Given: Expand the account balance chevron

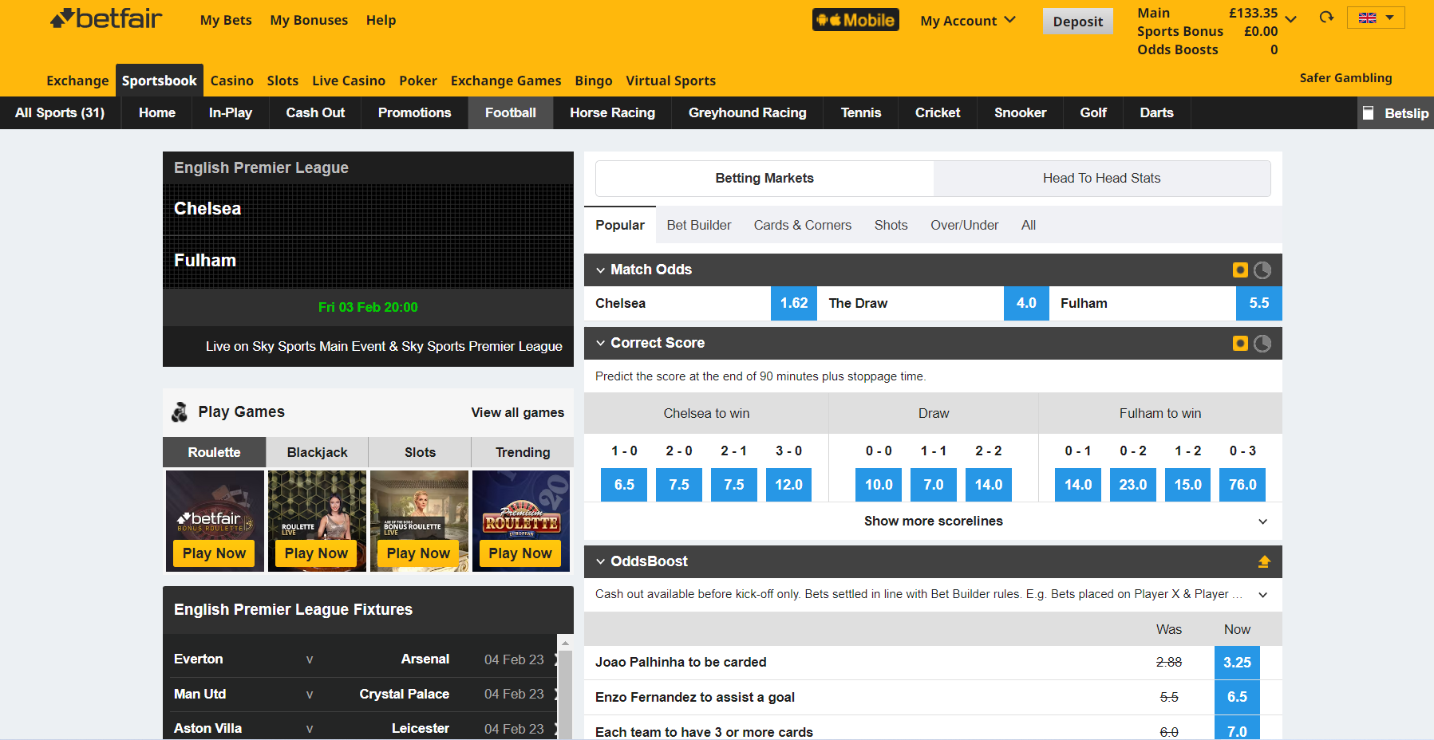Looking at the screenshot, I should click(x=1291, y=18).
